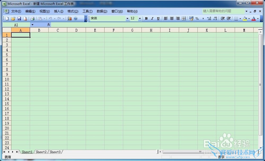Screen dimensions: 265x161
Task: Expand the help question box dropdown arrow
Action: (246, 11)
